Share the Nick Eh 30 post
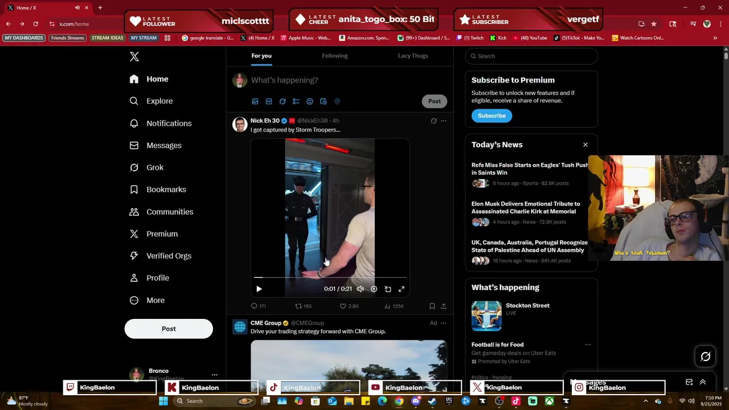Screen dimensions: 729x410 point(444,306)
